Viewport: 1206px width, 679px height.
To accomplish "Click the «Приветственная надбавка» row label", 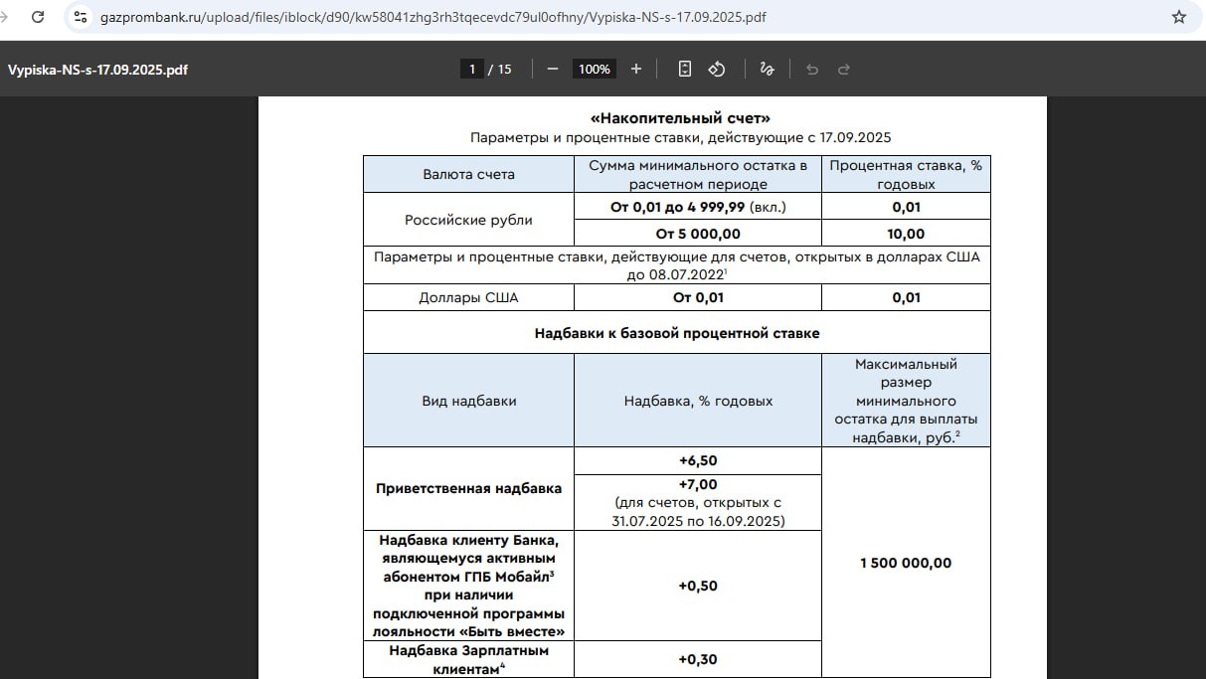I will pyautogui.click(x=468, y=488).
